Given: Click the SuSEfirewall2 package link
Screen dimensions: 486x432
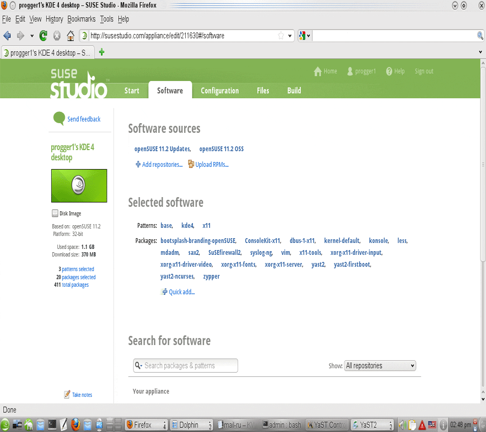Looking at the screenshot, I should [225, 253].
